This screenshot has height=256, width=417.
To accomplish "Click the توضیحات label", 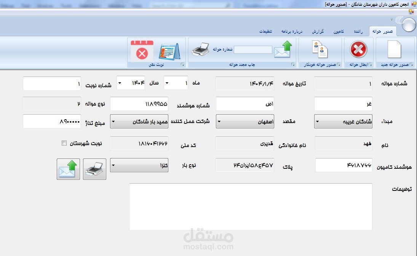I will click(x=402, y=189).
